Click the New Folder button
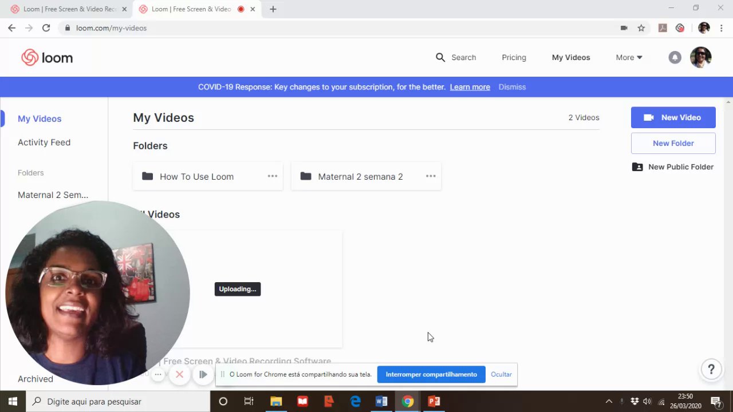733x412 pixels. (x=673, y=143)
